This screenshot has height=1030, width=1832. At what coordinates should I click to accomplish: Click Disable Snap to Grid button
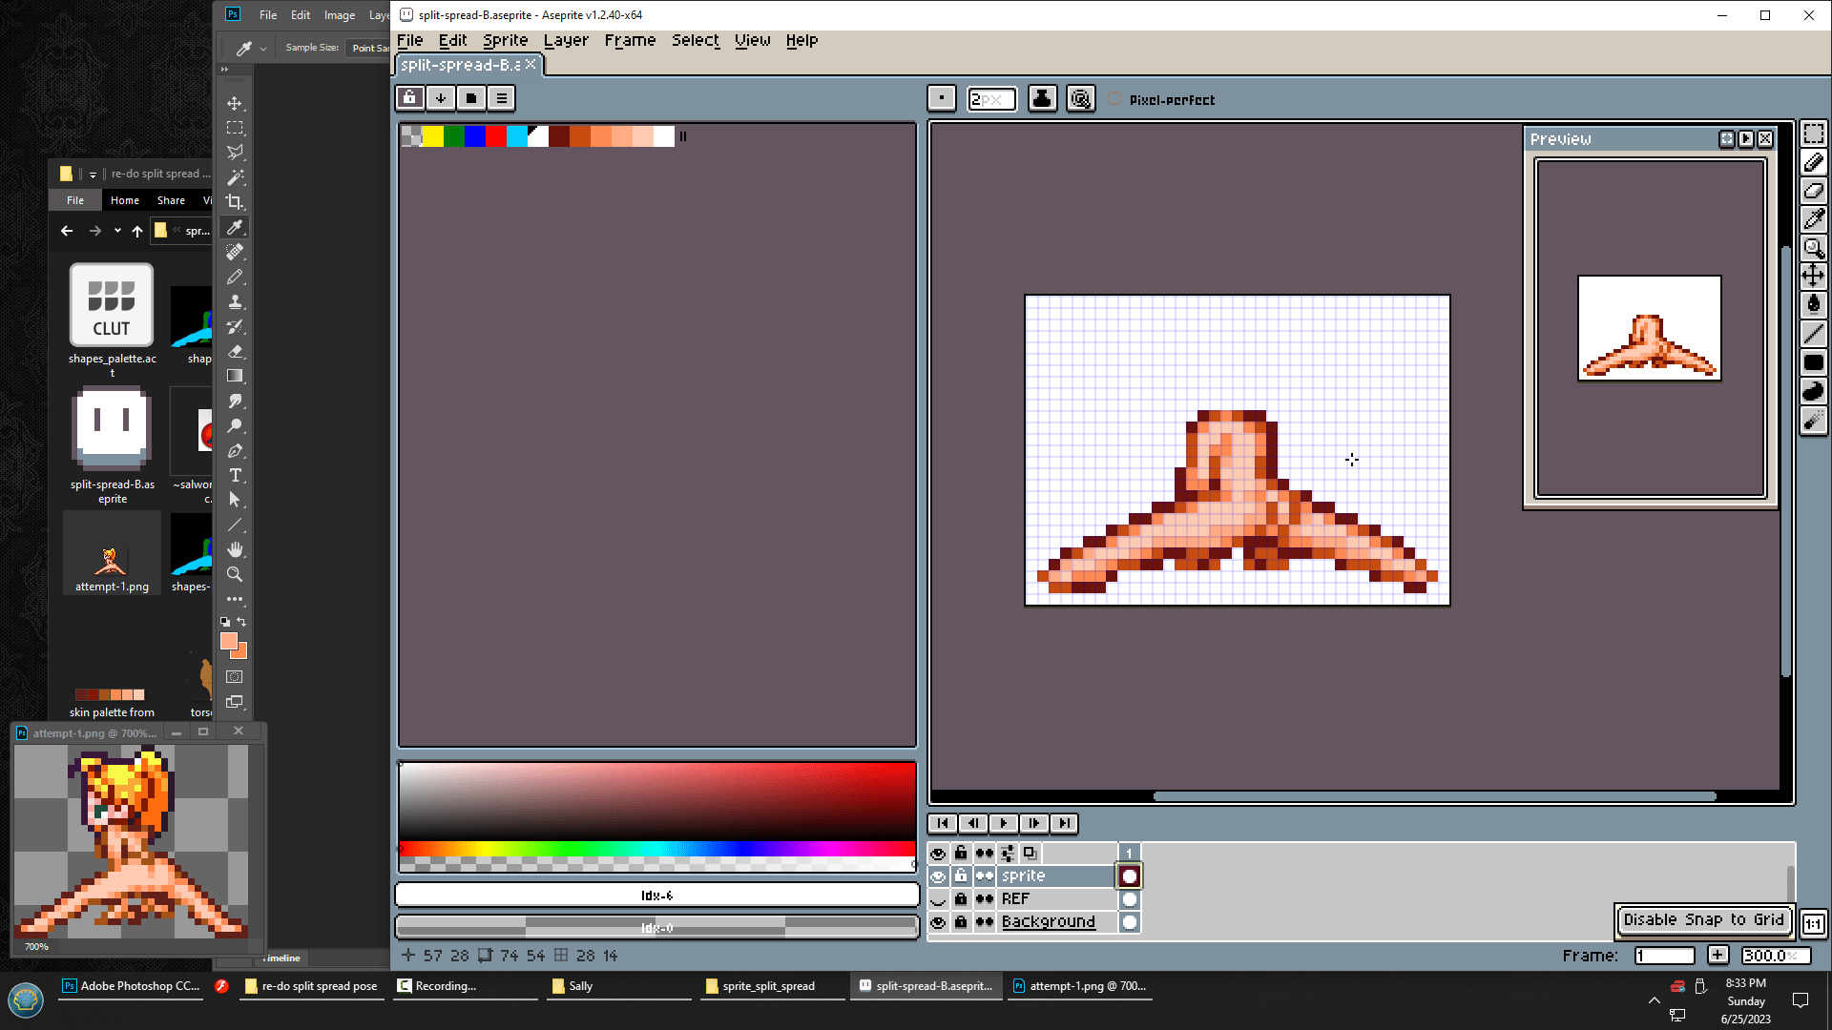(1703, 919)
